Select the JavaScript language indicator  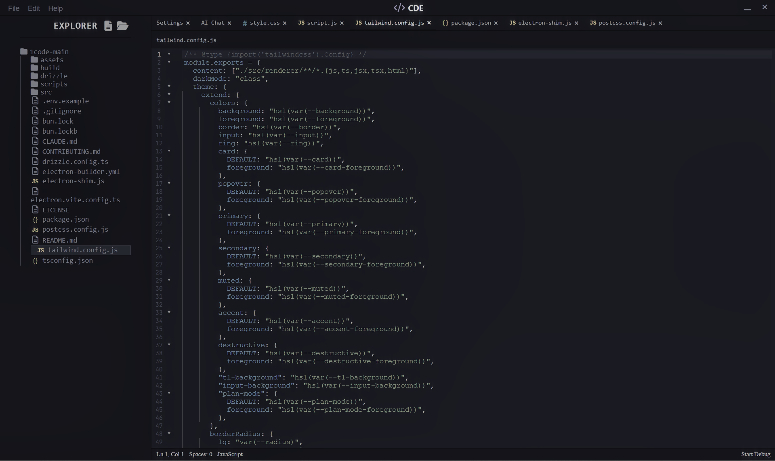point(229,454)
